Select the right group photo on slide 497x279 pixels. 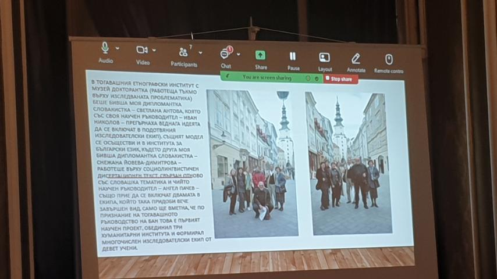click(349, 164)
